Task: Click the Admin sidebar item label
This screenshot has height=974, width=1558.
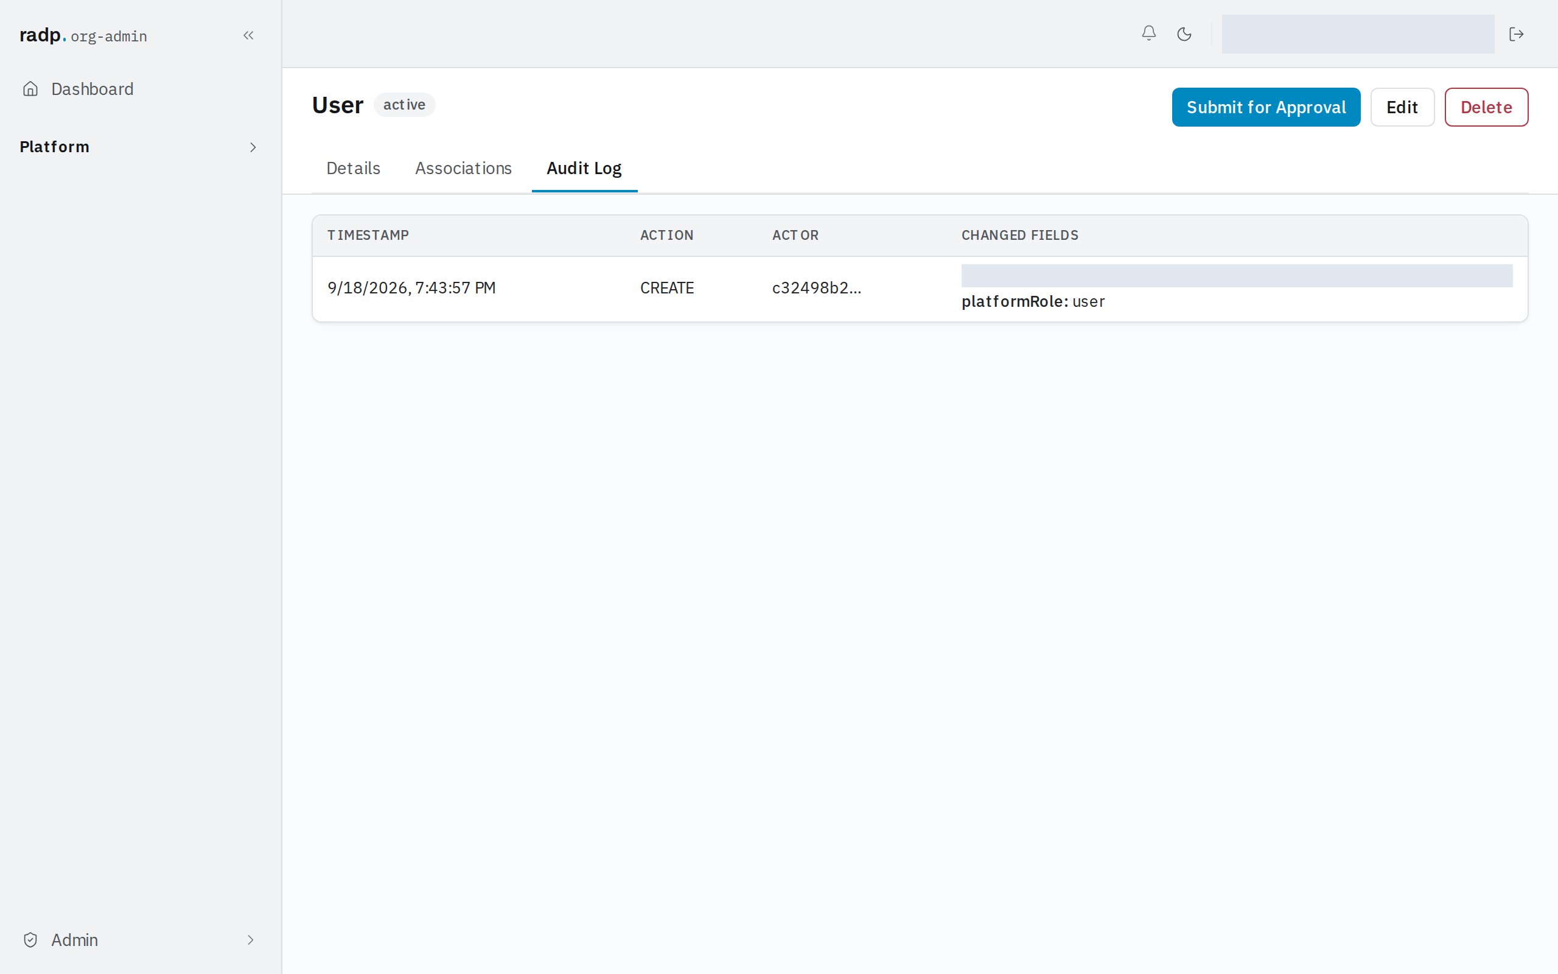Action: [75, 940]
